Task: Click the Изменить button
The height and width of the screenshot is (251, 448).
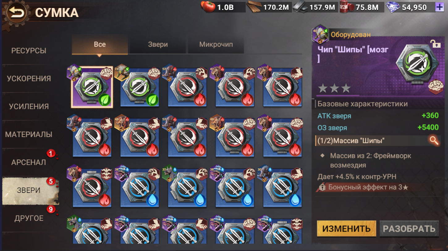Action: [346, 229]
